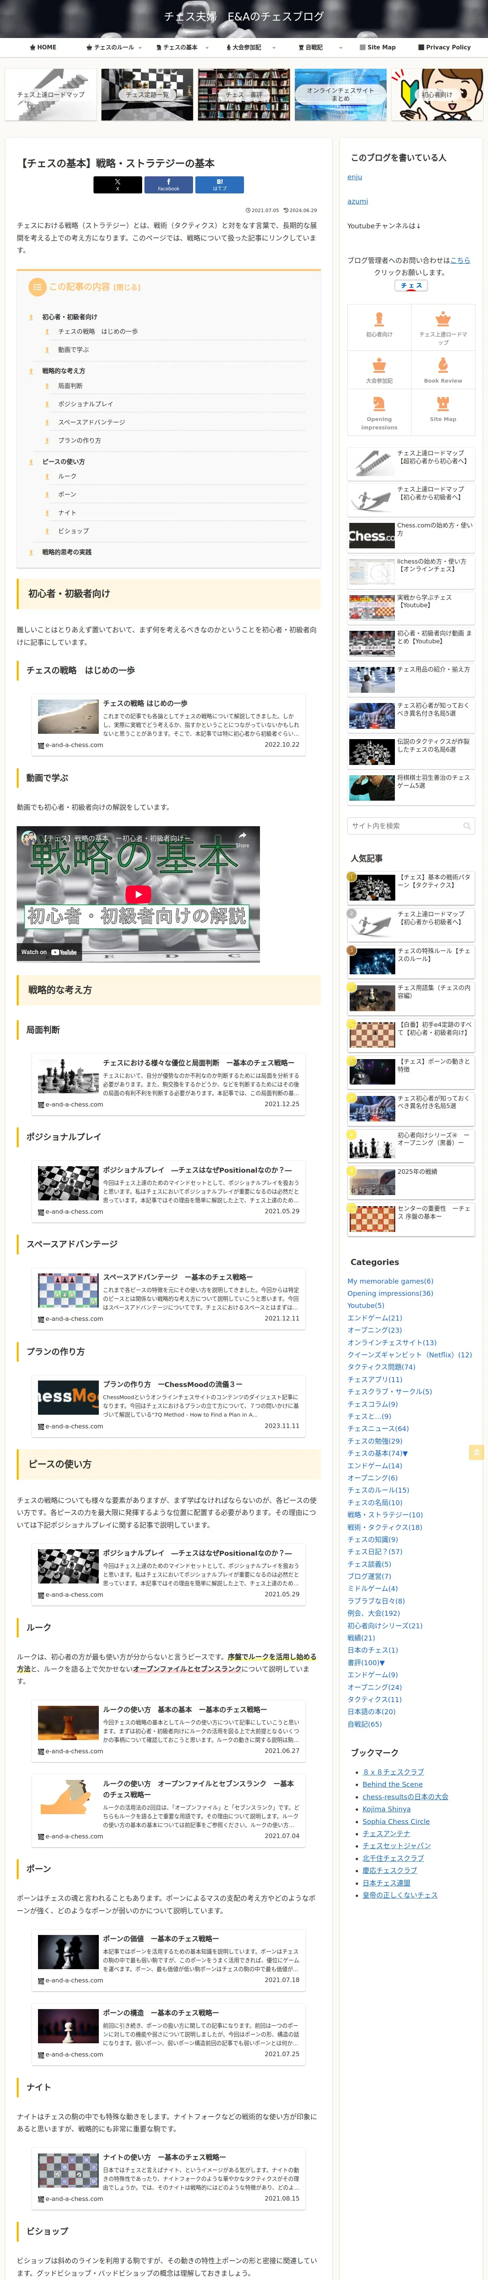Screen dimensions: 488x2280
Task: Open チェスの戦略 はじめの一歩 article card
Action: coord(168,725)
